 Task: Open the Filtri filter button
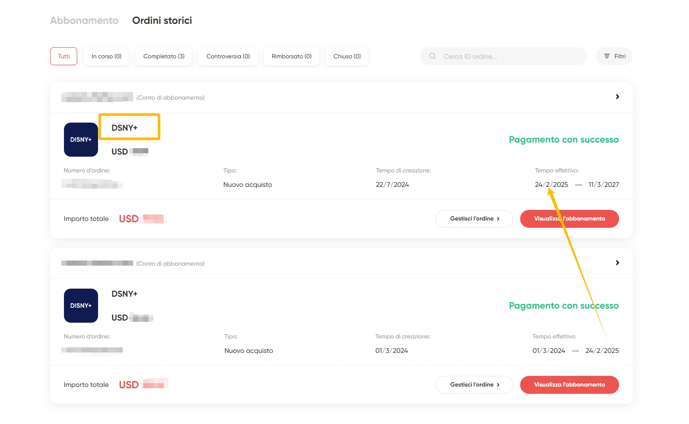click(x=614, y=56)
